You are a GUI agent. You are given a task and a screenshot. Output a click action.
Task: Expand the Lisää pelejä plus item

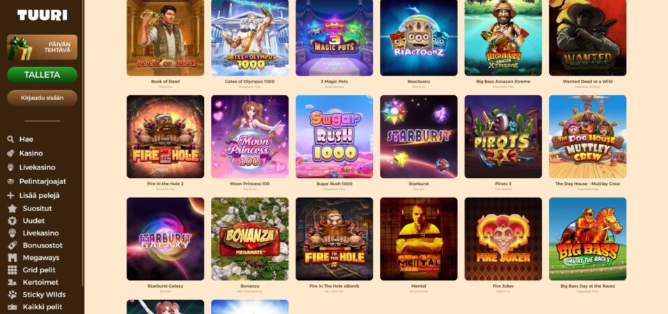(33, 196)
